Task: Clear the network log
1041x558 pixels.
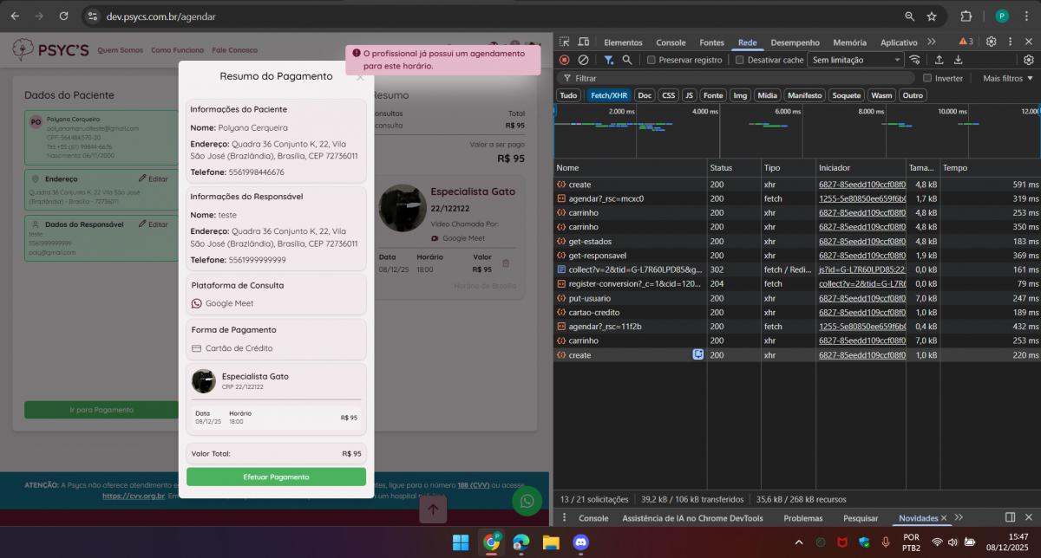Action: point(583,60)
